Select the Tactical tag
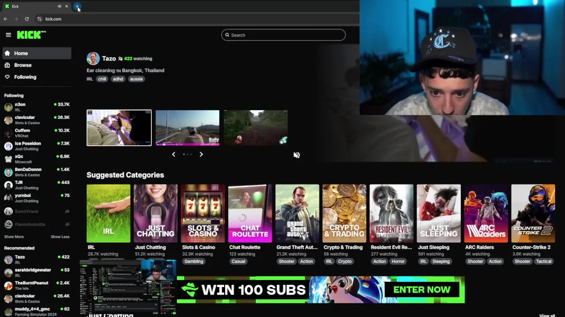The image size is (565, 317). pyautogui.click(x=544, y=262)
